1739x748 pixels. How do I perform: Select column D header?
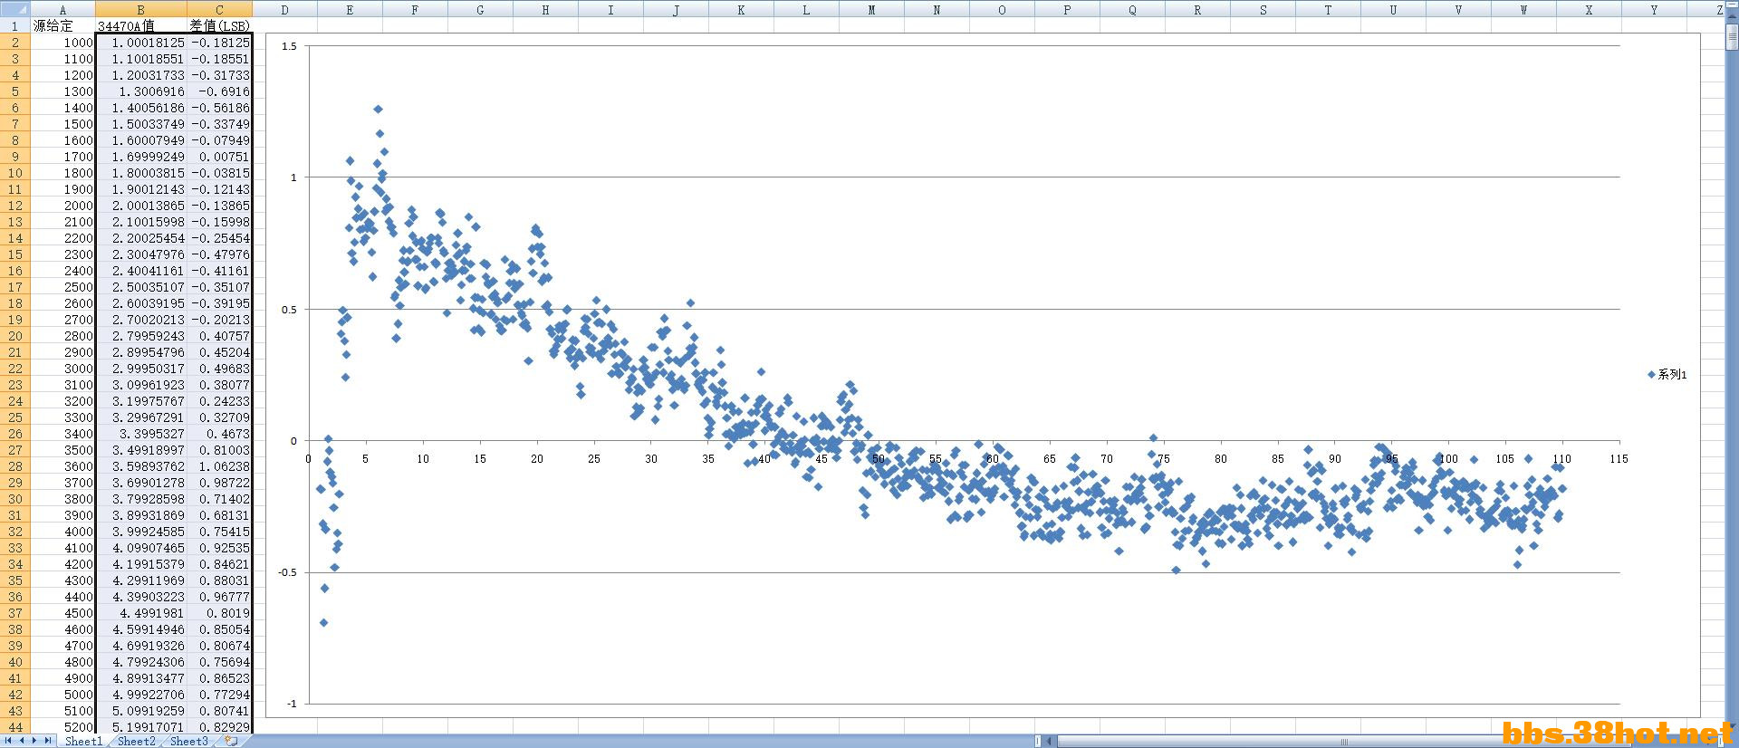[x=284, y=9]
